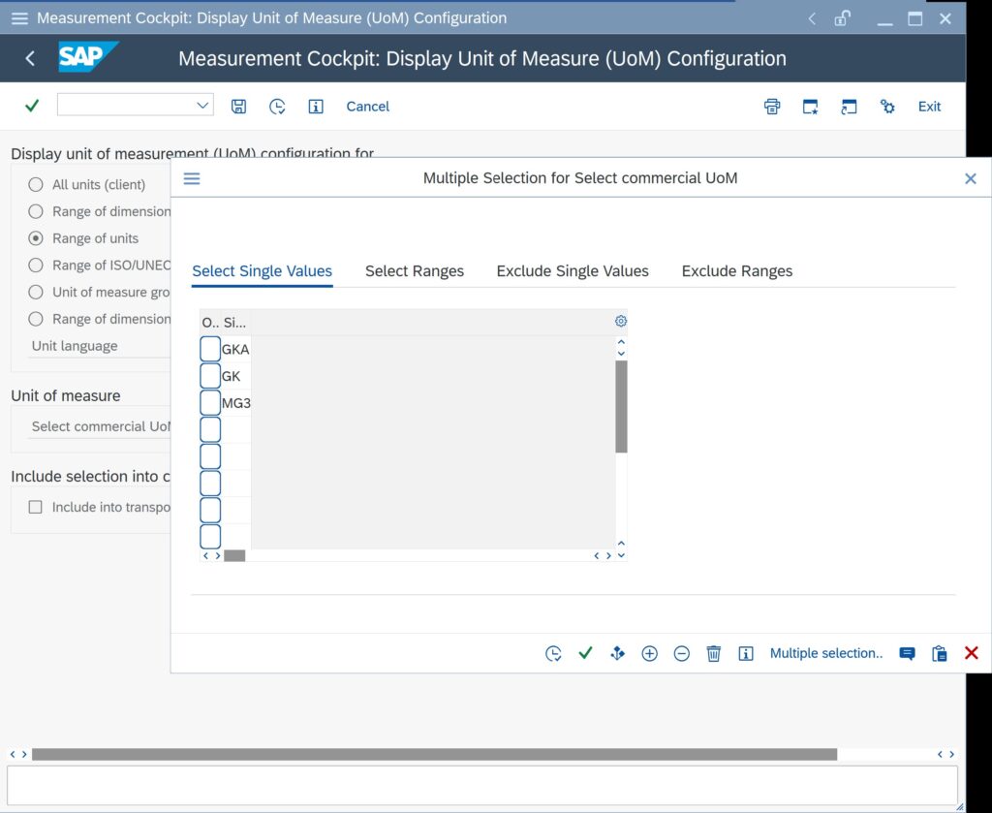Viewport: 992px width, 813px height.
Task: Click the main window horizontal scrollbar
Action: point(434,754)
